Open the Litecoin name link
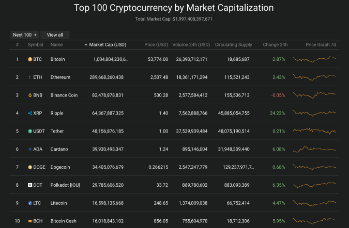 [58, 203]
